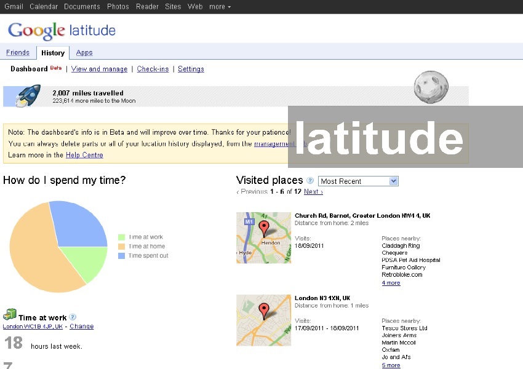Viewport: 523px width, 369px height.
Task: Click the green building Time at work icon
Action: click(x=10, y=314)
